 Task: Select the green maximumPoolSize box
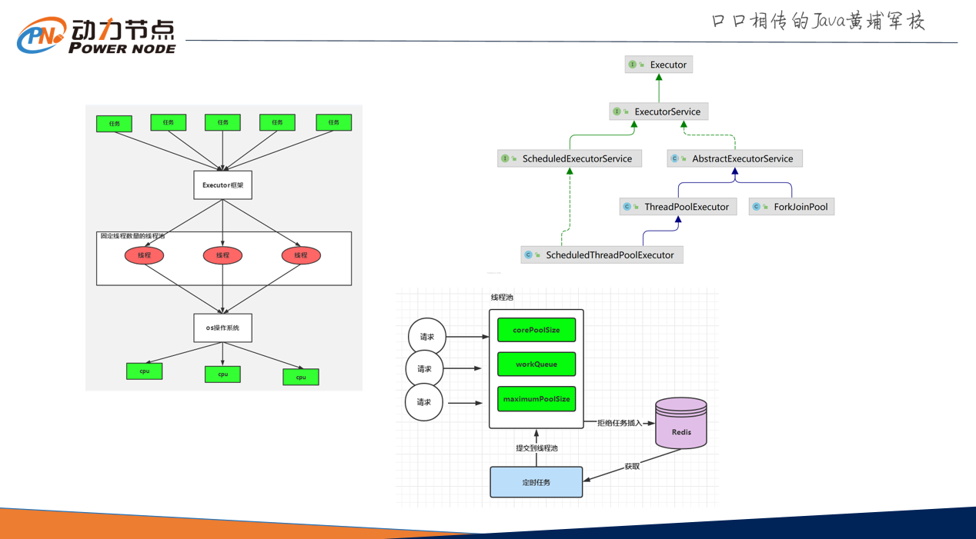[x=536, y=399]
